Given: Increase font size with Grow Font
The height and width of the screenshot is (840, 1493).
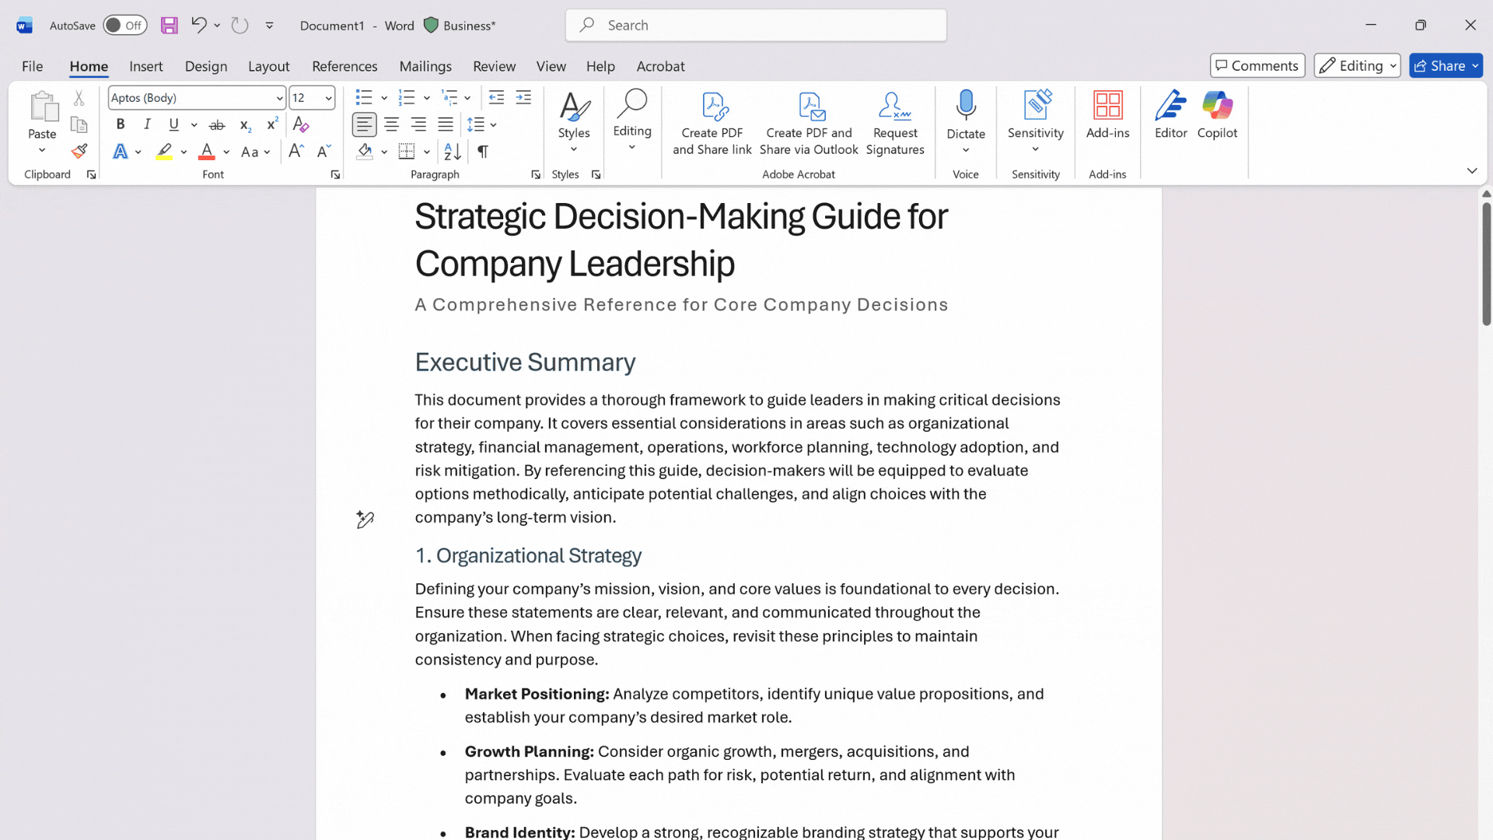Looking at the screenshot, I should pos(295,151).
